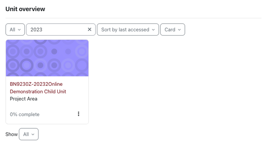Click the word All in the top filter button
This screenshot has width=266, height=150.
12,30
